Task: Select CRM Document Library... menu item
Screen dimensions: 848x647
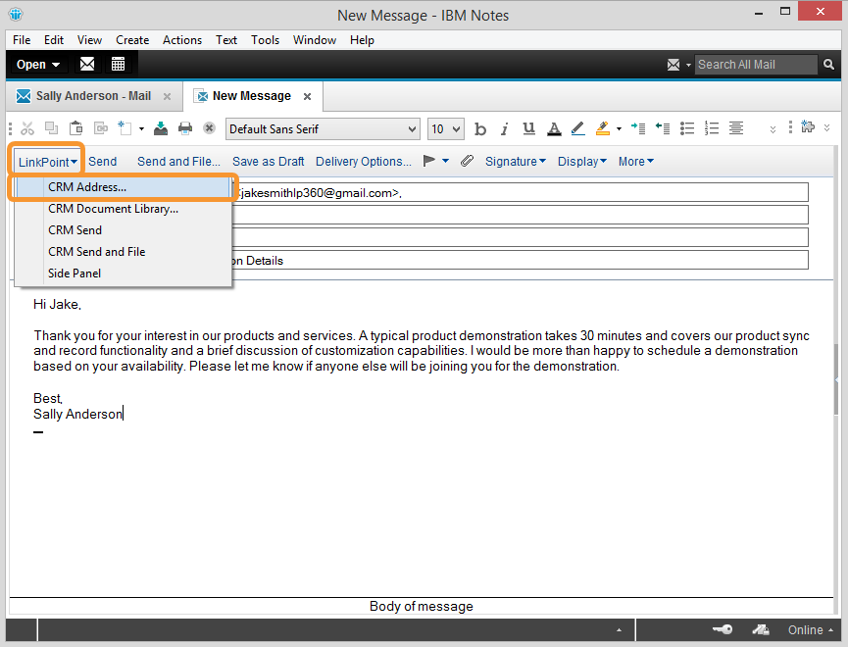Action: tap(124, 209)
